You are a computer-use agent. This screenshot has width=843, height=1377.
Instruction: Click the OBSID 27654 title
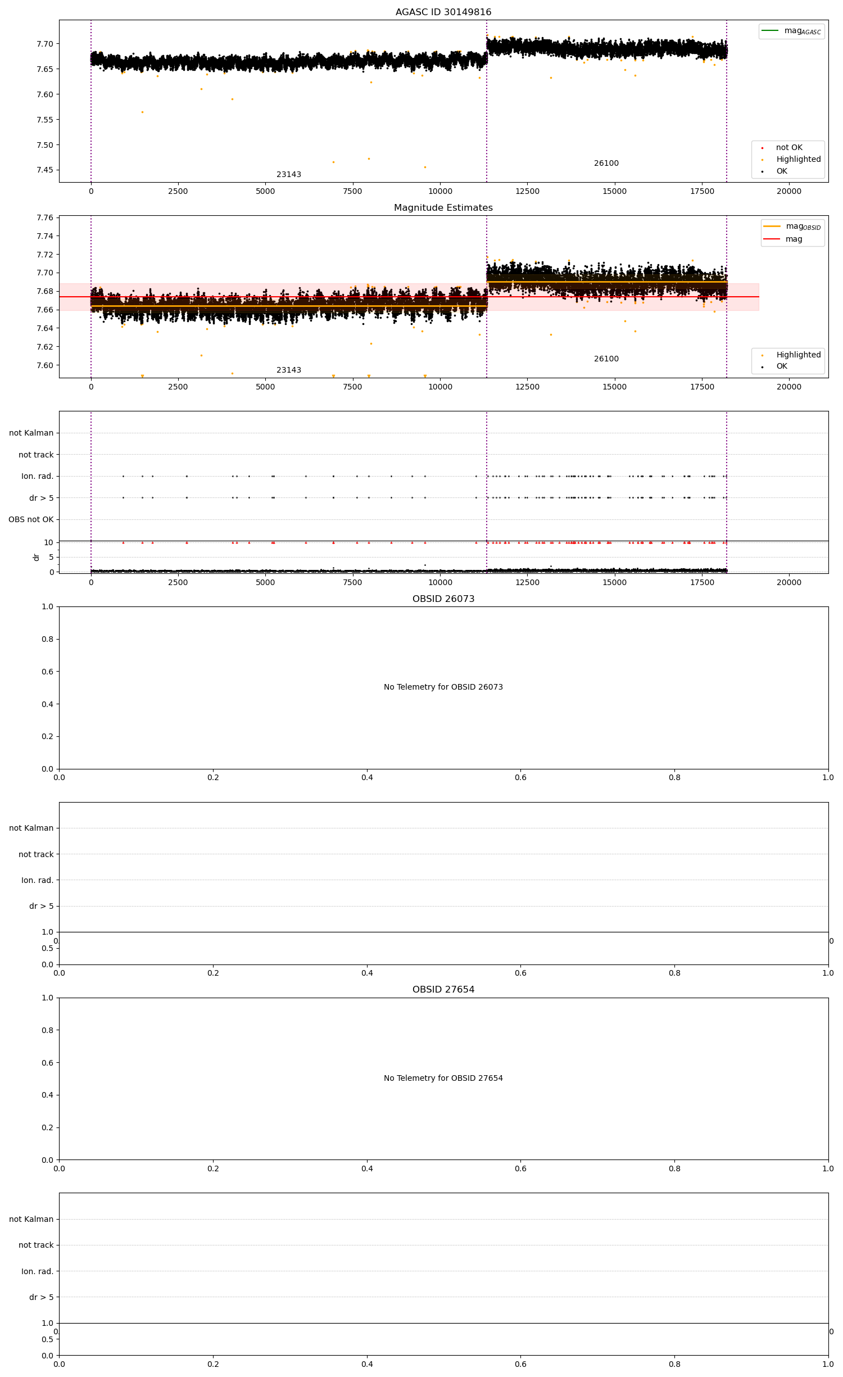(x=443, y=989)
